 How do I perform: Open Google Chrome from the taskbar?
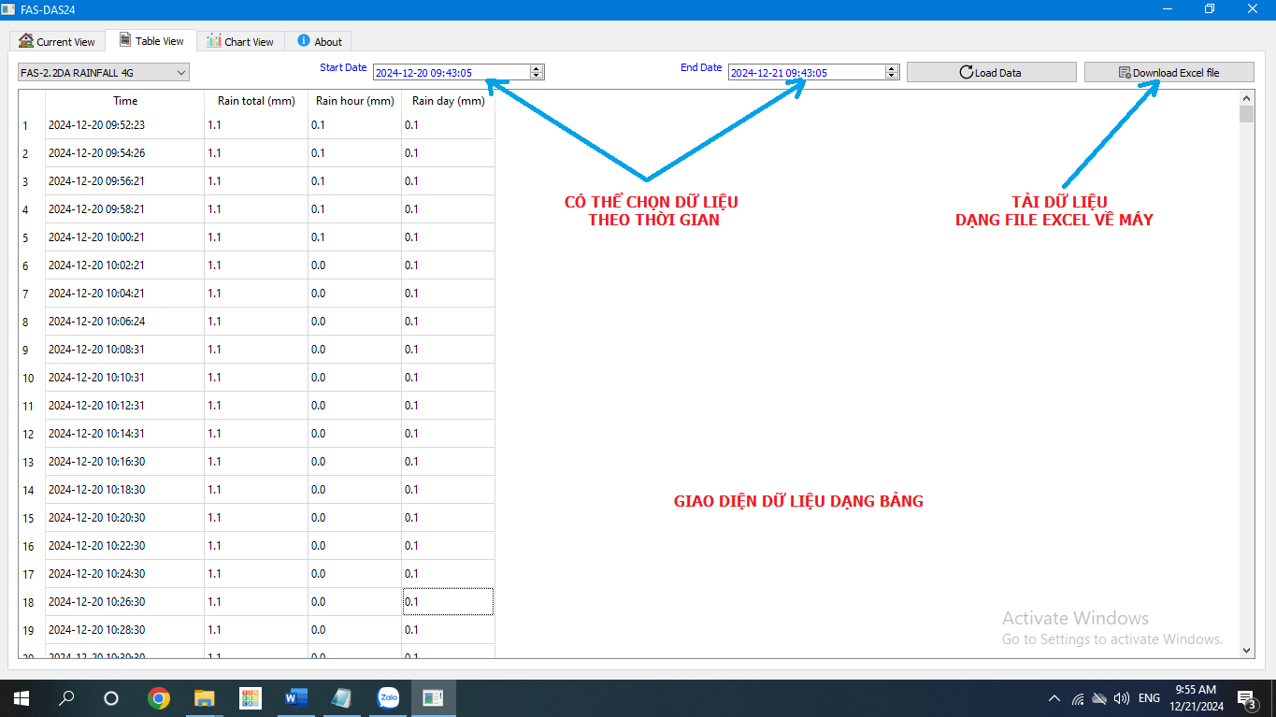pyautogui.click(x=159, y=698)
